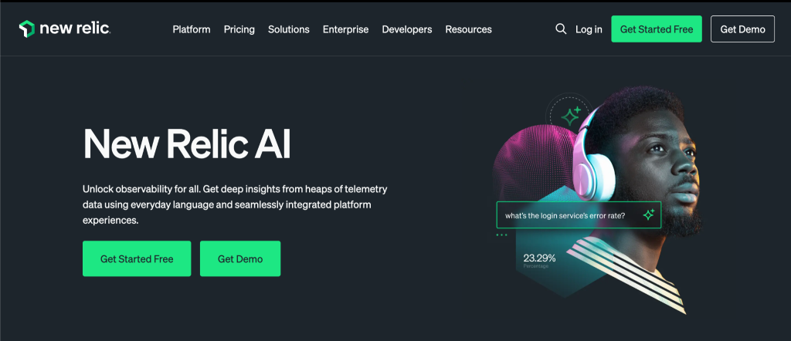
Task: Click the sparkle icon in dashed circle
Action: click(x=571, y=116)
